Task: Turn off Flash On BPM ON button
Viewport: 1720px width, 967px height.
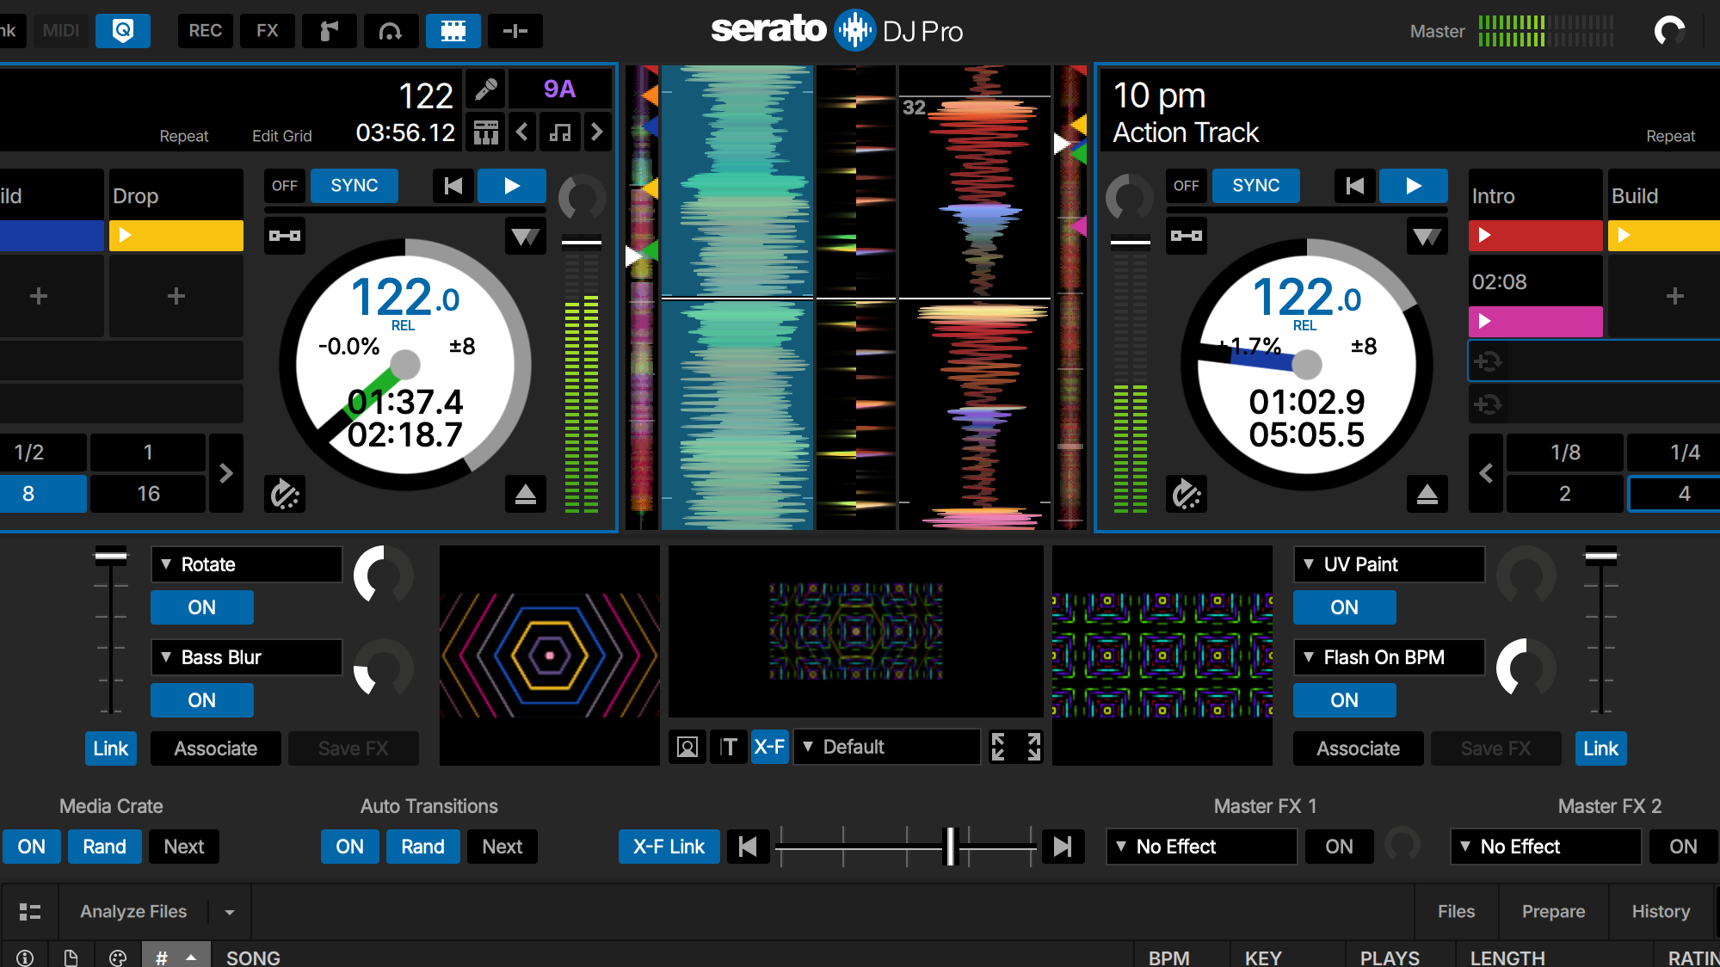Action: [1345, 700]
